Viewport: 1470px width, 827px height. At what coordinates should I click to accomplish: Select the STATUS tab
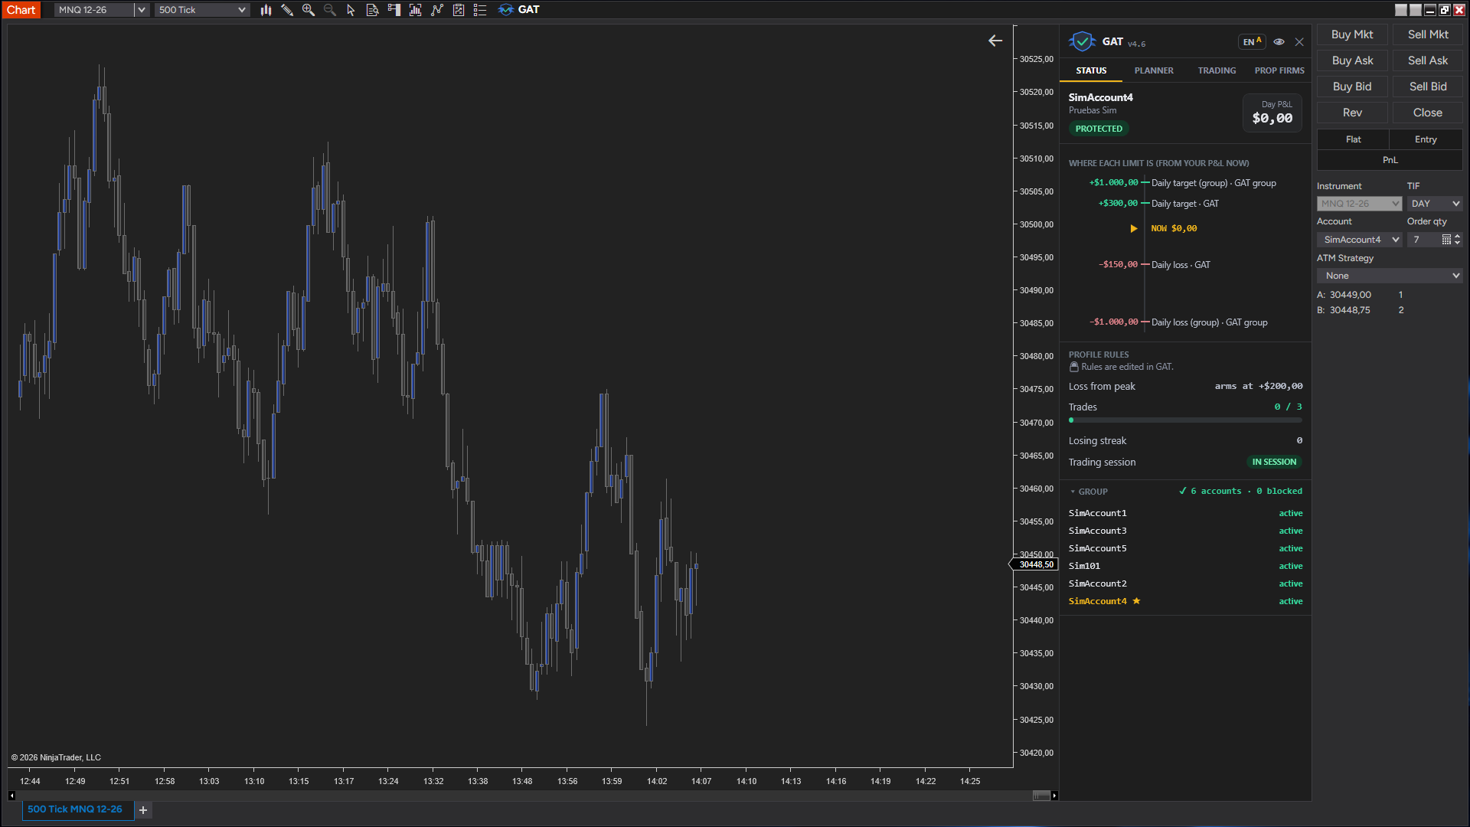(x=1091, y=70)
